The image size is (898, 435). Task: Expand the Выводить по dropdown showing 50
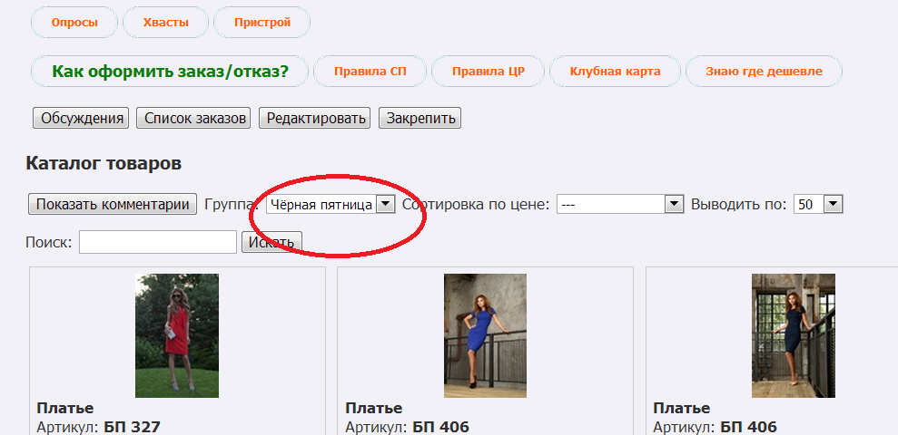click(818, 205)
